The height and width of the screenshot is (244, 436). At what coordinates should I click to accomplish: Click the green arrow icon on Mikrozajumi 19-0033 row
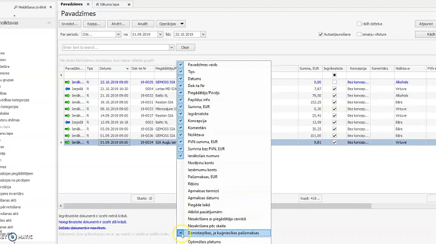(x=67, y=109)
